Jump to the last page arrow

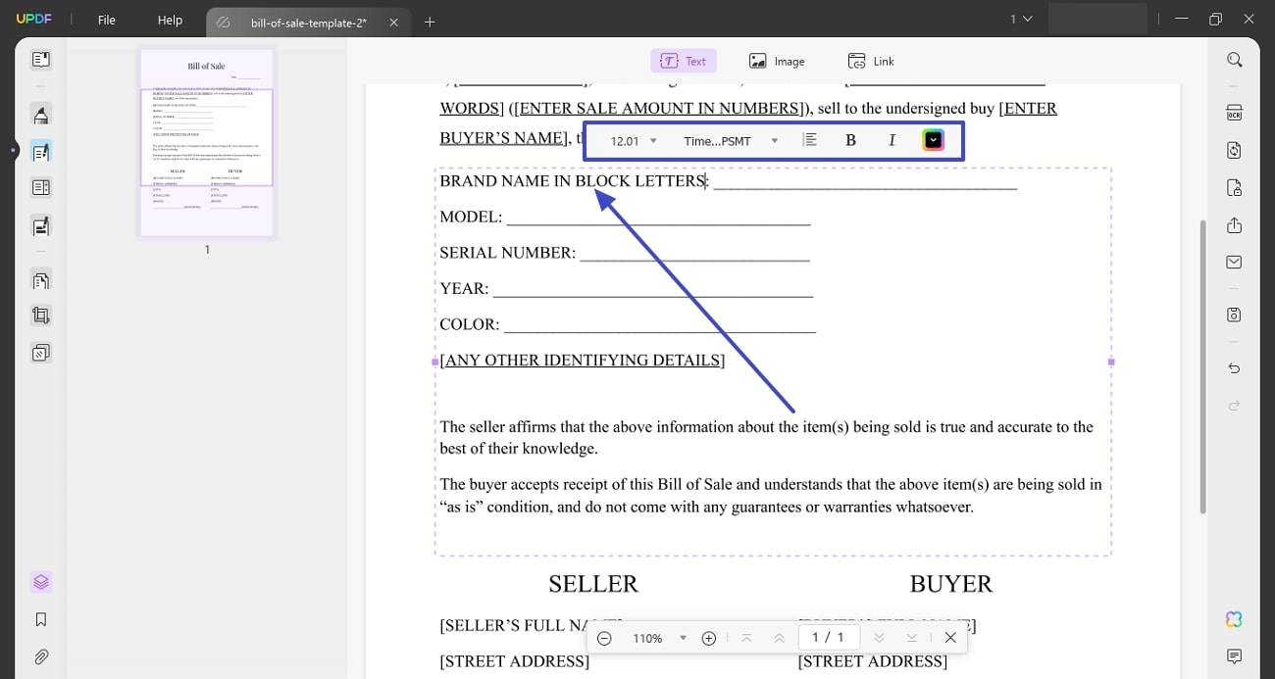[912, 638]
